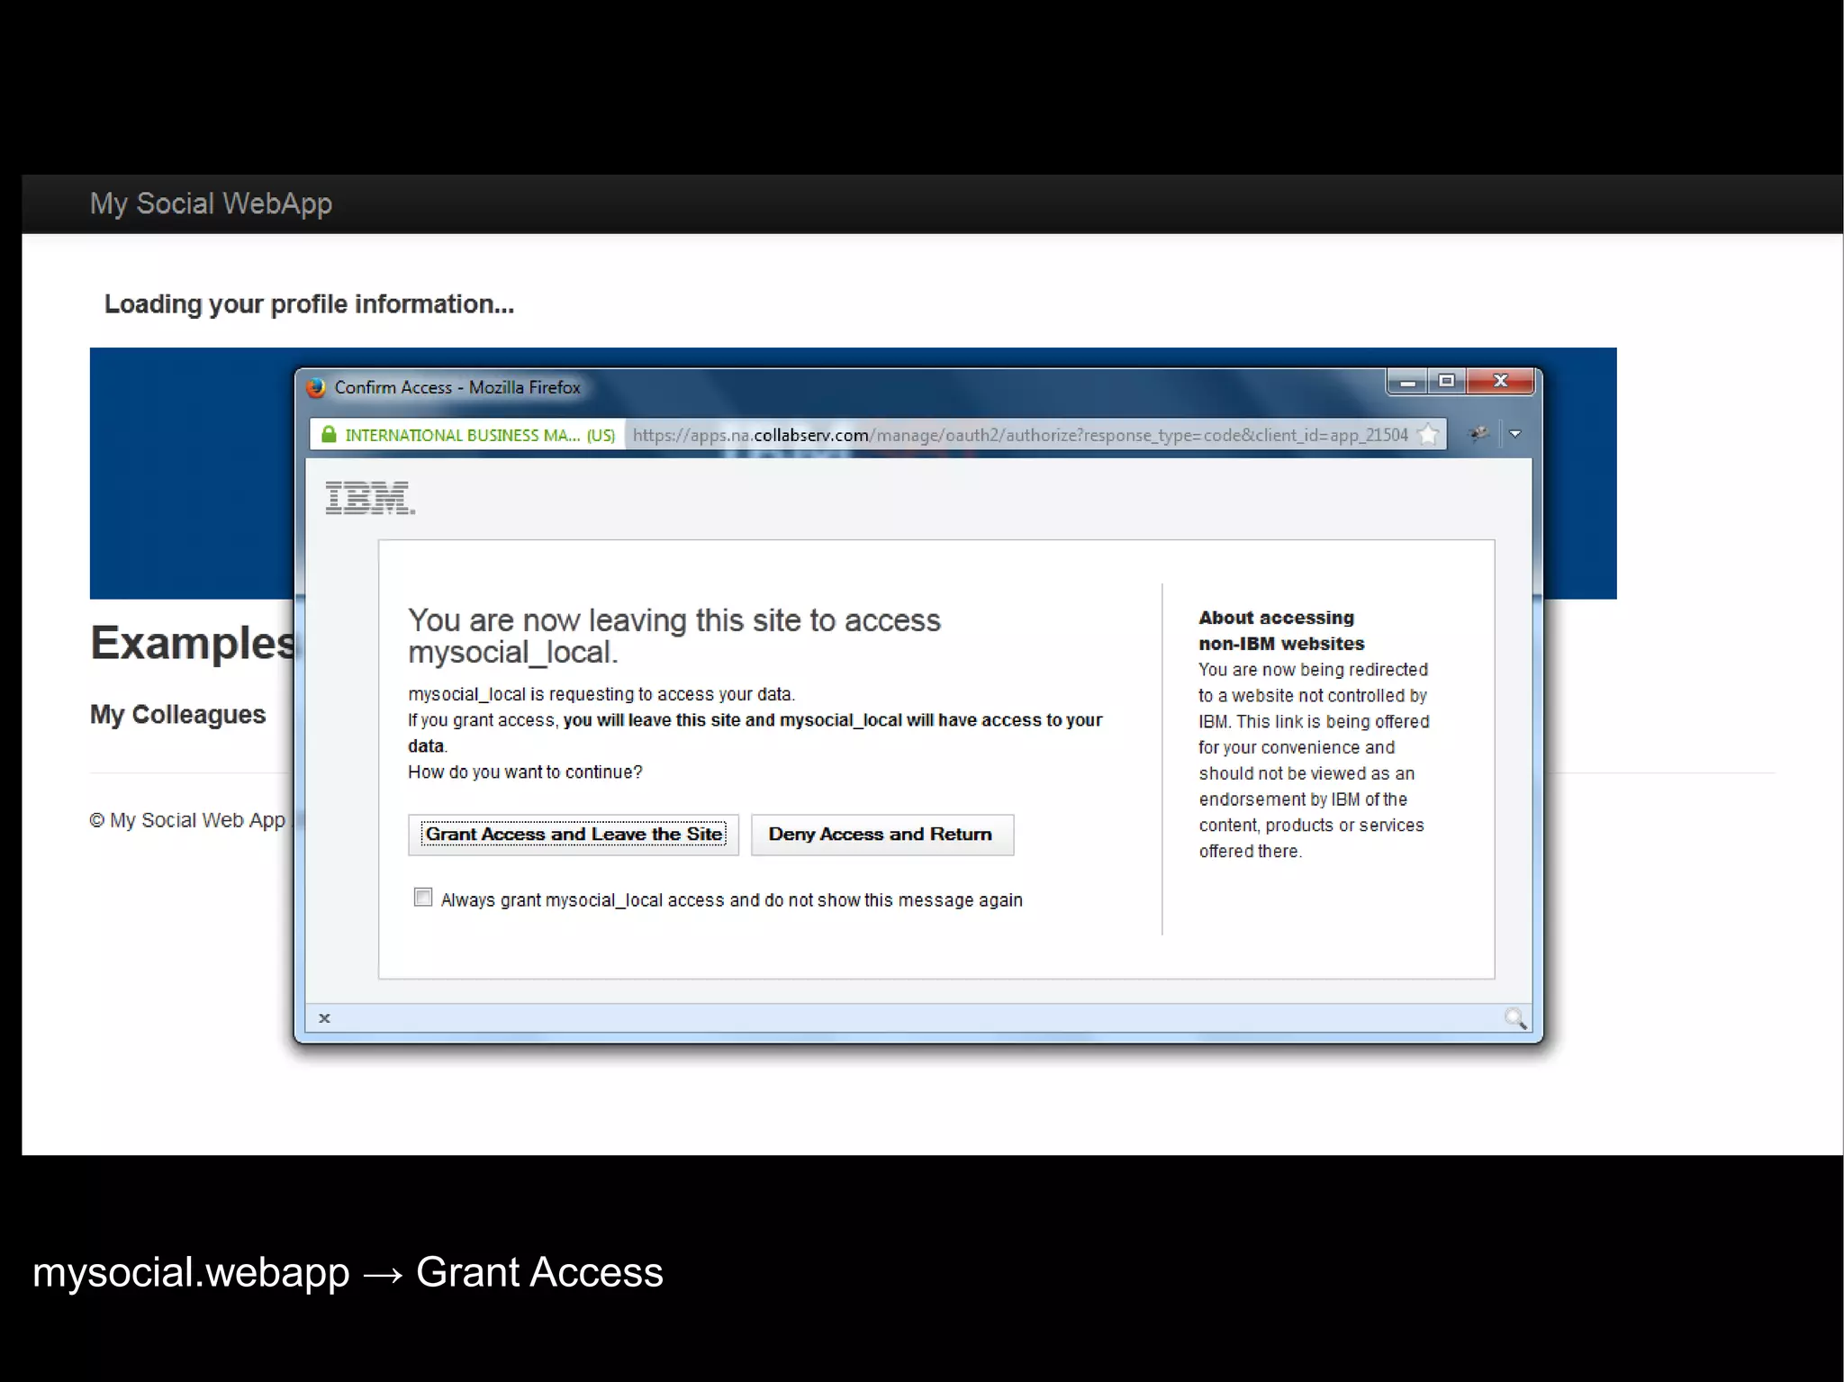Click the URL address bar

[1022, 435]
